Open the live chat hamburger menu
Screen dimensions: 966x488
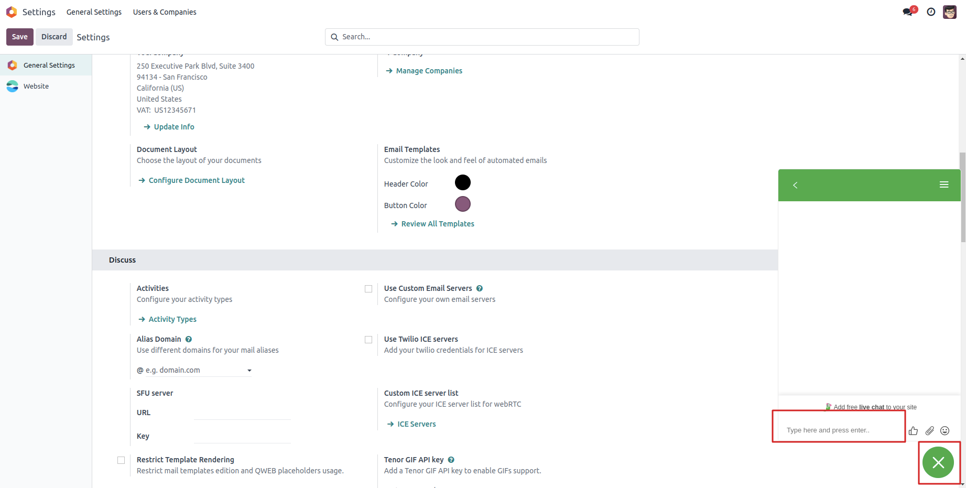click(x=944, y=185)
